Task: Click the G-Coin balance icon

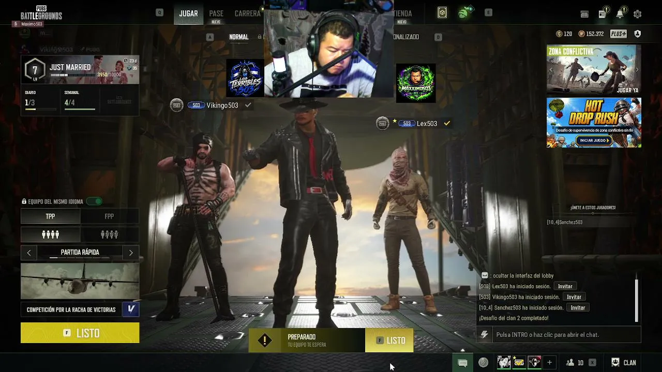Action: (x=559, y=34)
